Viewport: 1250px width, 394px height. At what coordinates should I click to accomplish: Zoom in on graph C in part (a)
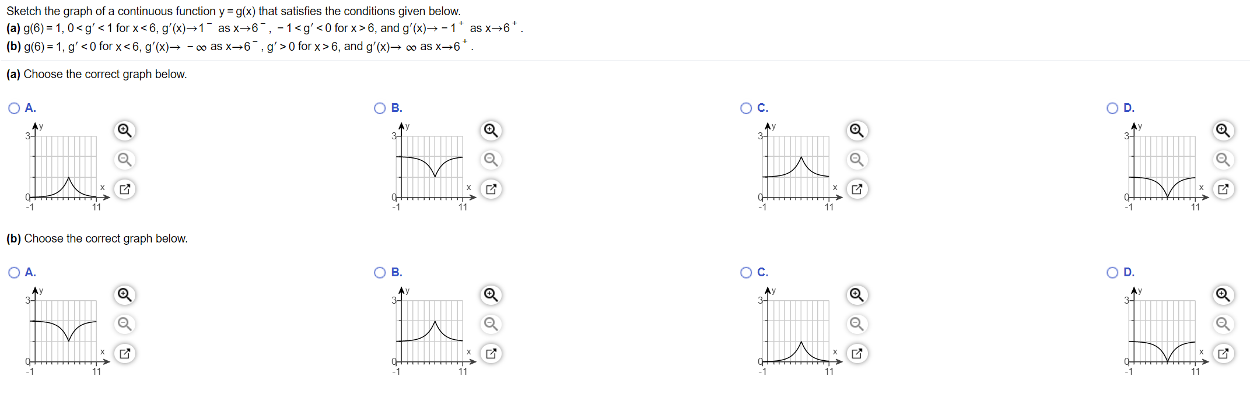[857, 131]
